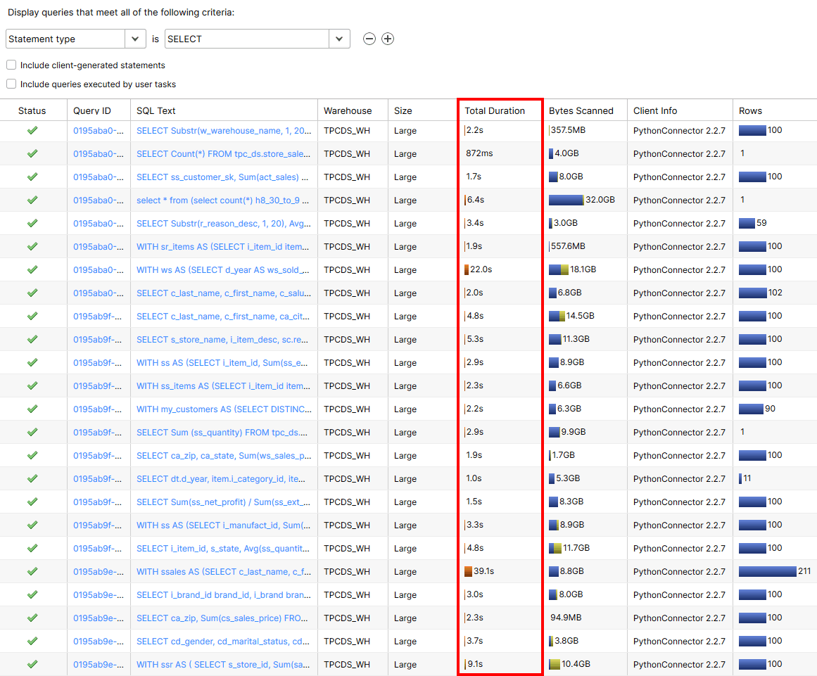This screenshot has height=676, width=817.
Task: Click the 39.1s duration bar
Action: click(x=468, y=571)
